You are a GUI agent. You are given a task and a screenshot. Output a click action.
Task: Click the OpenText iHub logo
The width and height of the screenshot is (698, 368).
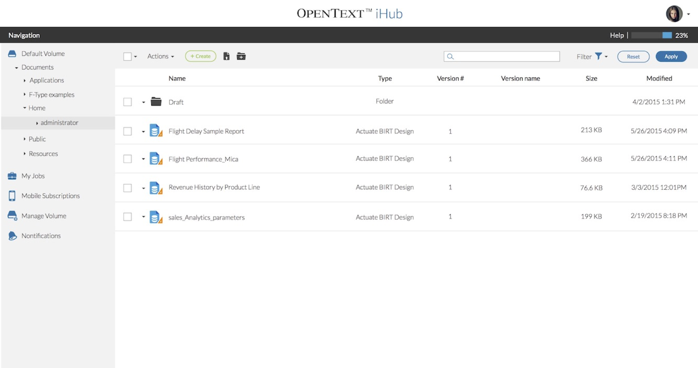[x=349, y=14]
